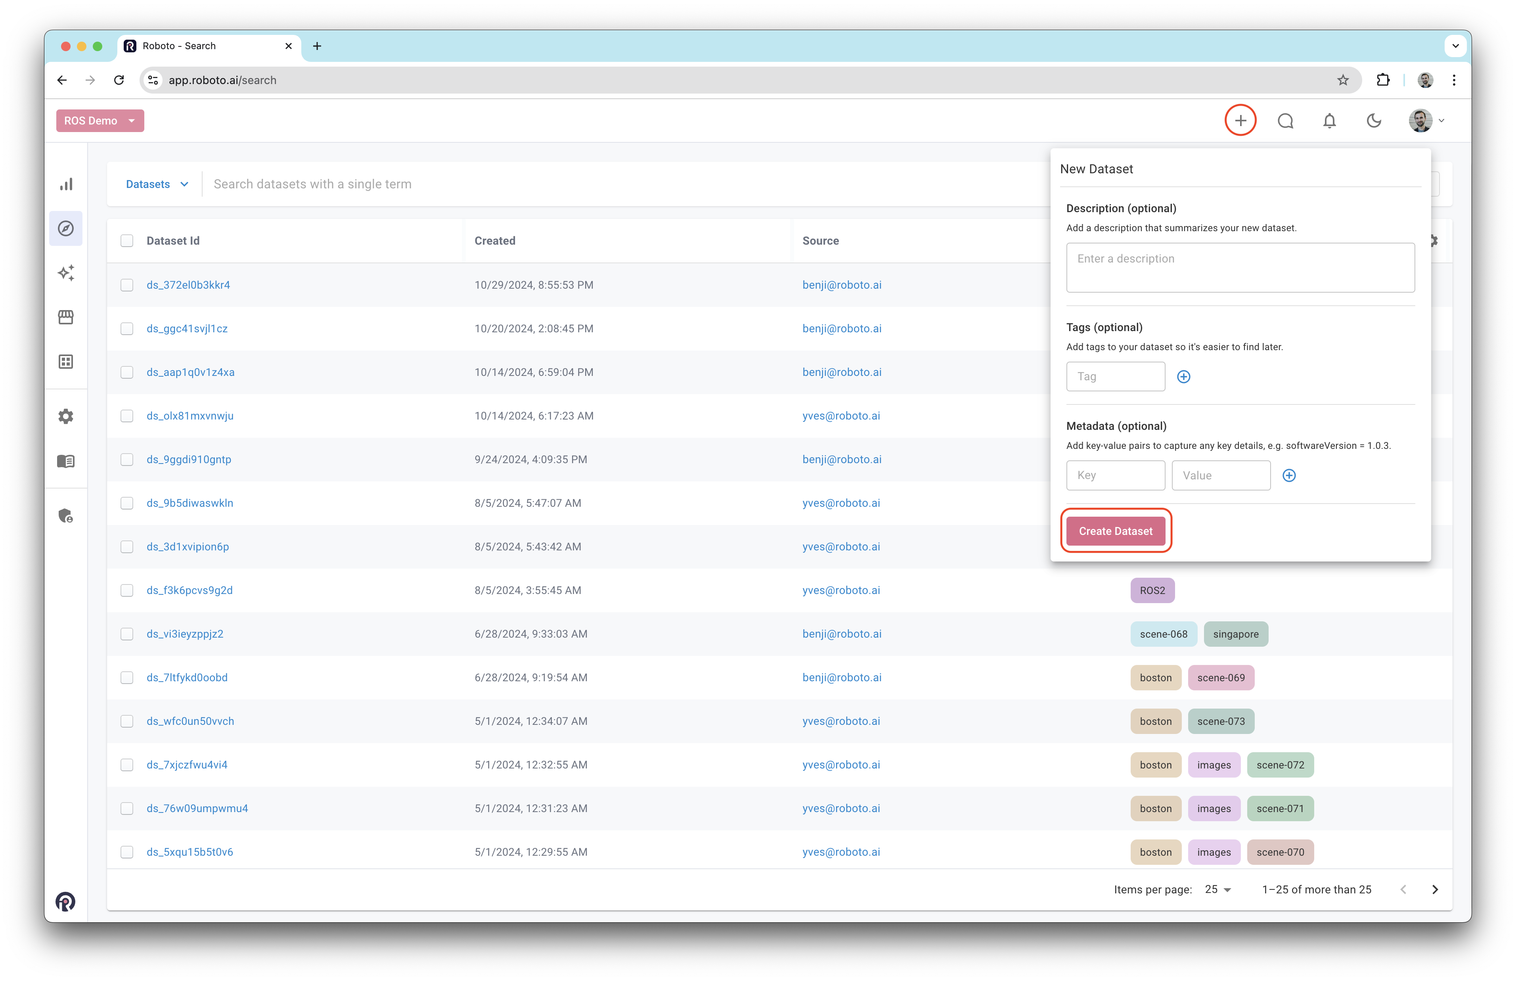The width and height of the screenshot is (1516, 981).
Task: Tick the checkbox for ds_vi3ieyzppjz2
Action: tap(127, 634)
